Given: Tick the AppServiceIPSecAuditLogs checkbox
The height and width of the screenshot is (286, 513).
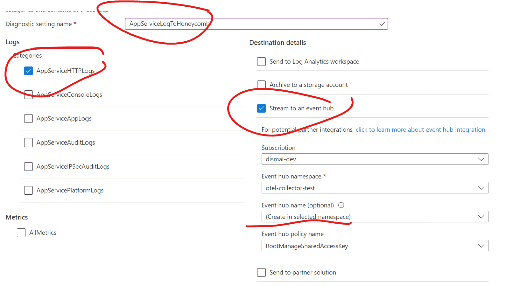Looking at the screenshot, I should [x=28, y=167].
